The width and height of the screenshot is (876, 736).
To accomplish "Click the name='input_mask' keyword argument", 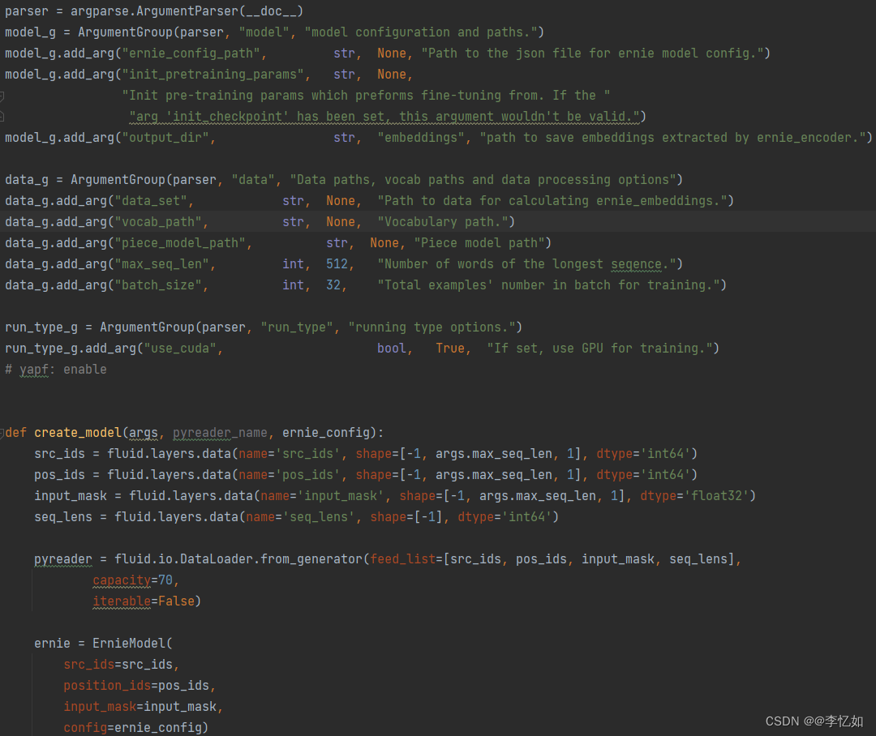I will click(322, 496).
